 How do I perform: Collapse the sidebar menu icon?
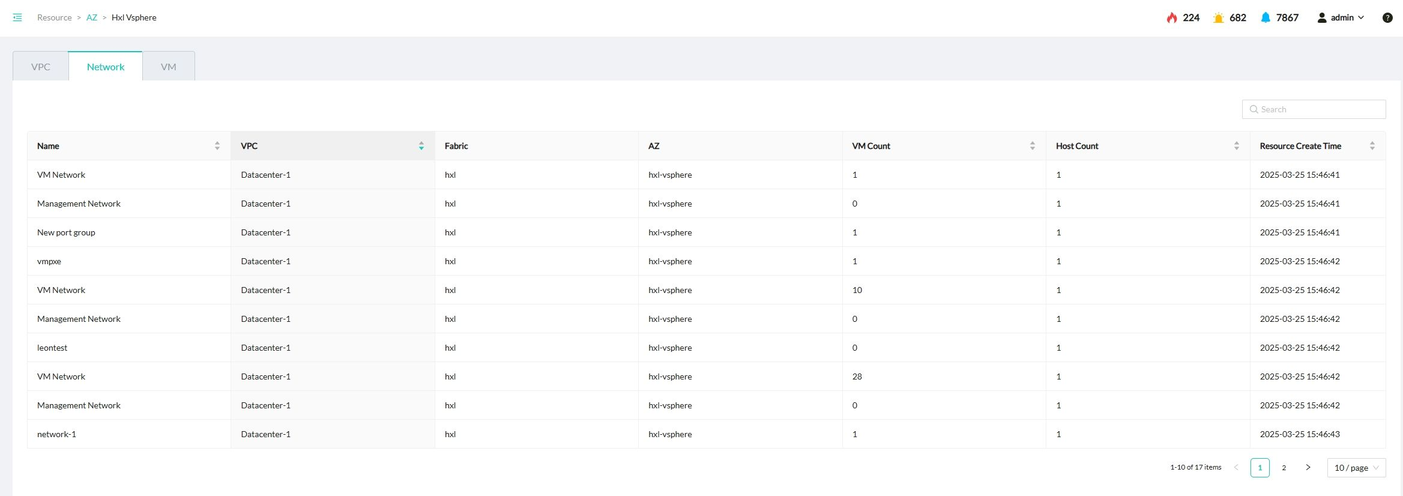pyautogui.click(x=17, y=17)
